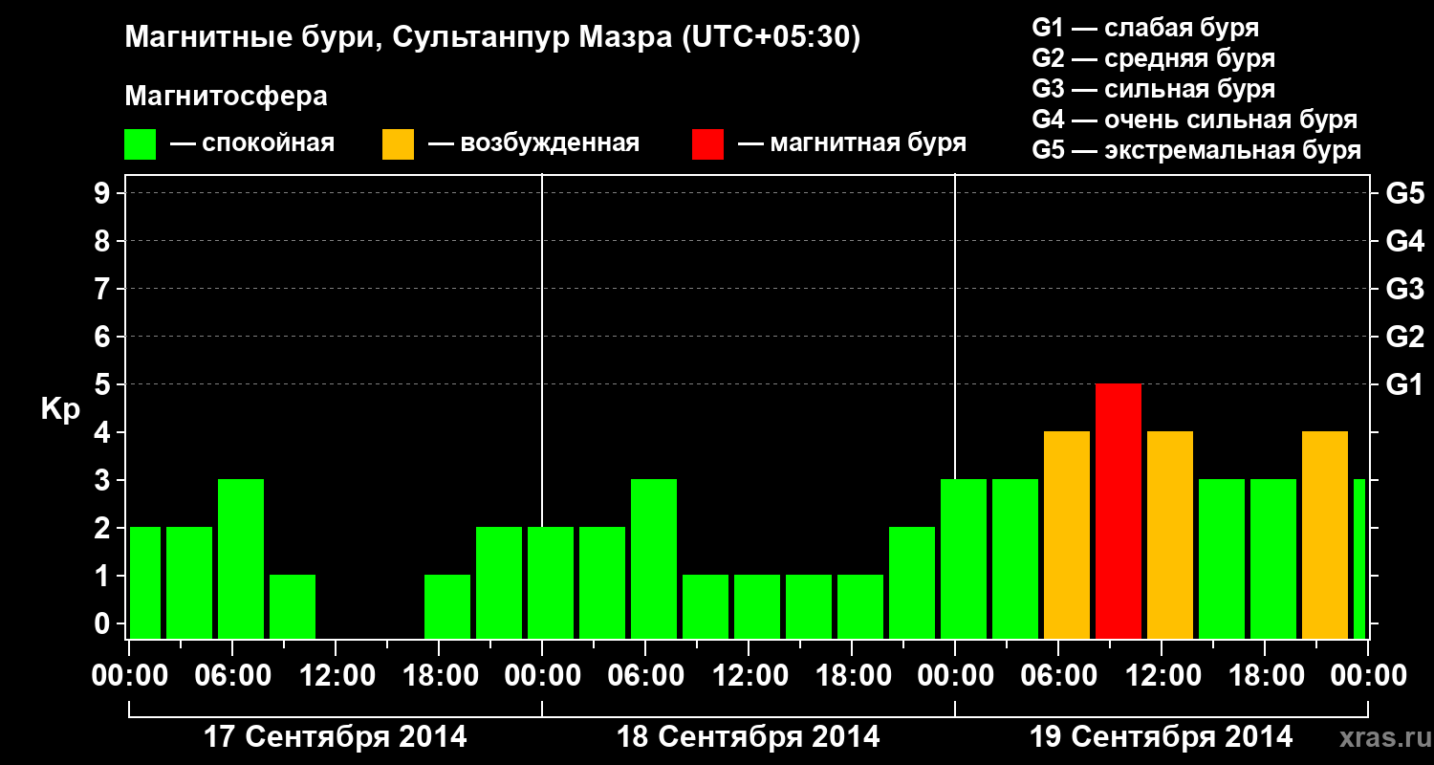Click the 'G1 — слабая буря' legend entry

1145,28
